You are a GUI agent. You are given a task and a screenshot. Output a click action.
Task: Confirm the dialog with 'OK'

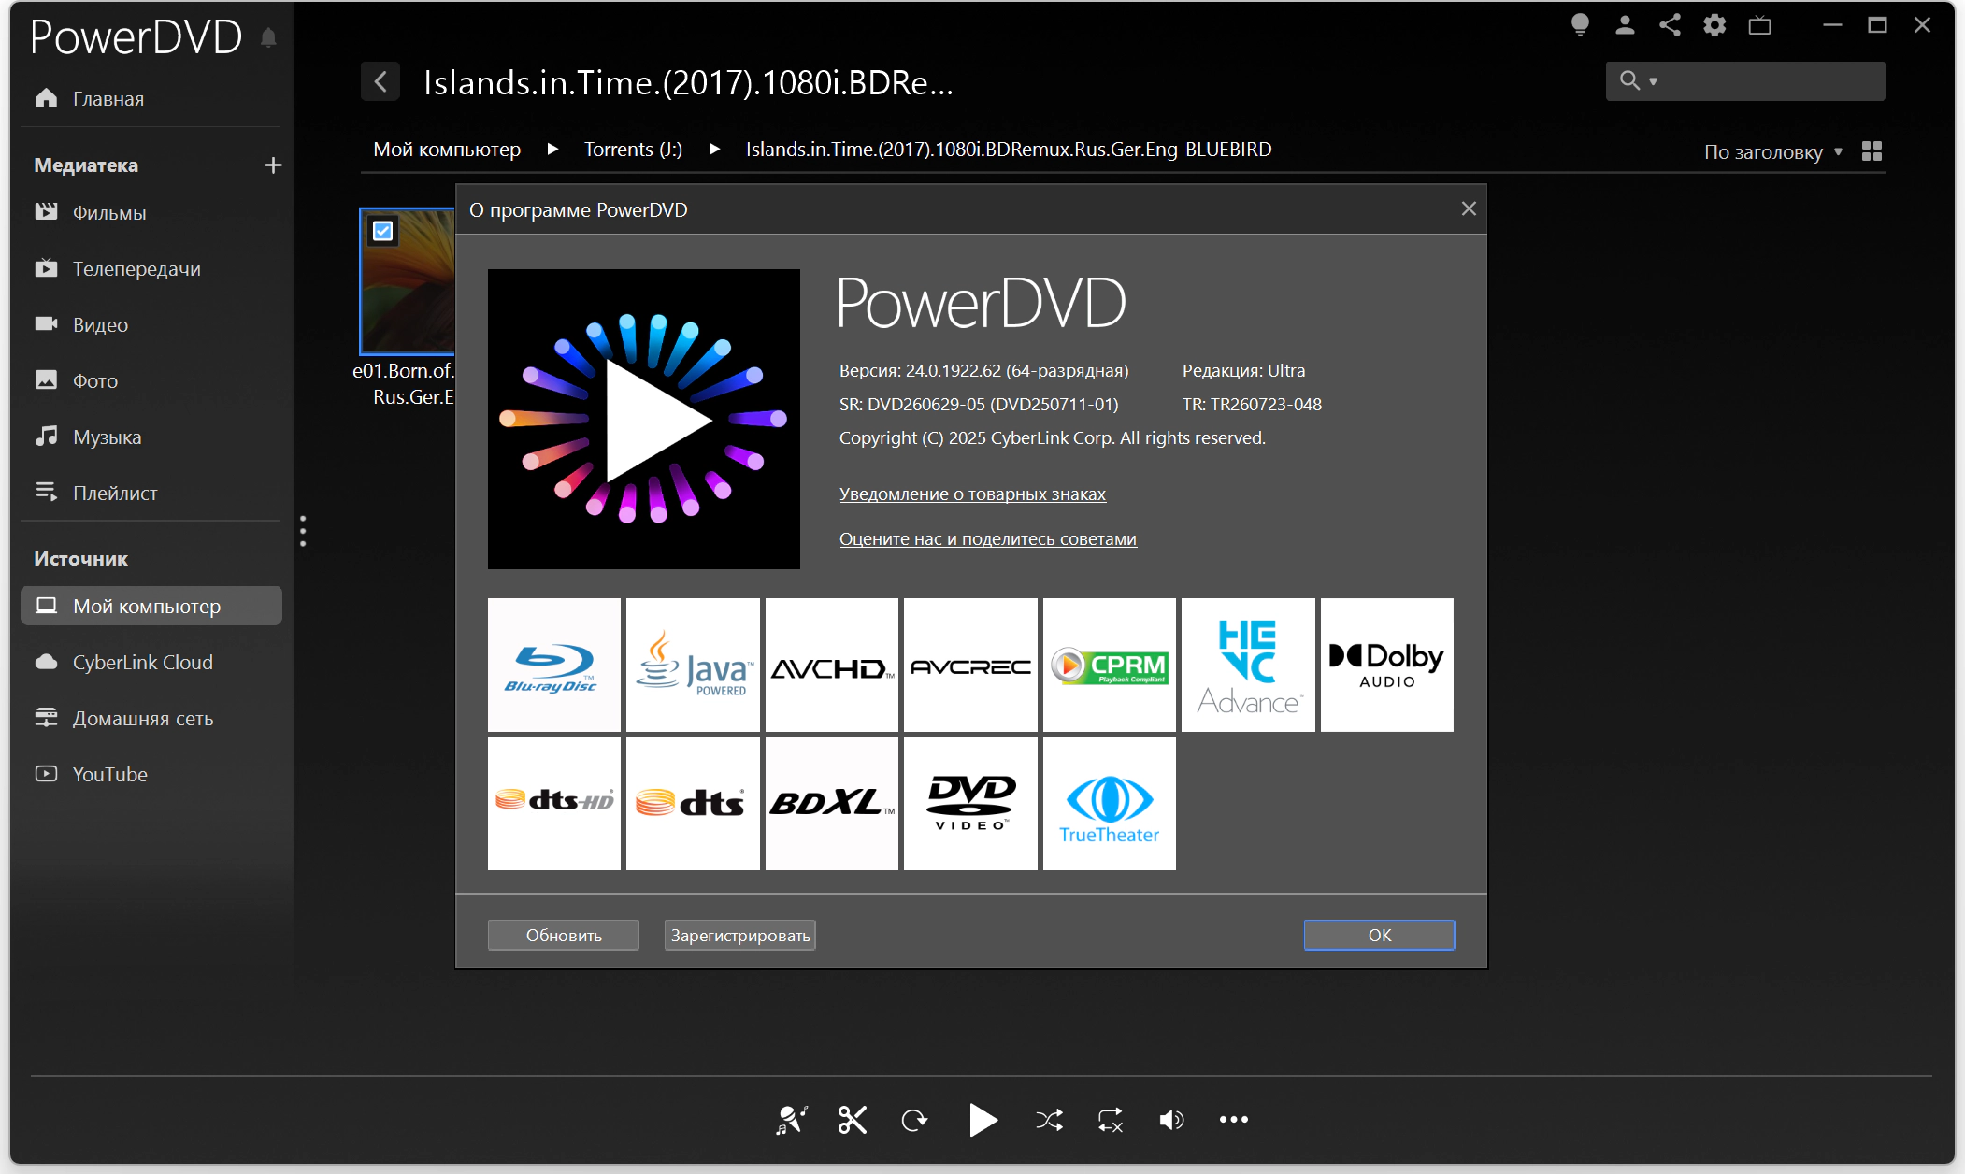click(x=1380, y=935)
